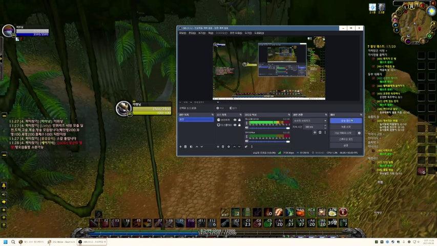
Task: Use the A2 action slot showing 37
Action: 289,222
